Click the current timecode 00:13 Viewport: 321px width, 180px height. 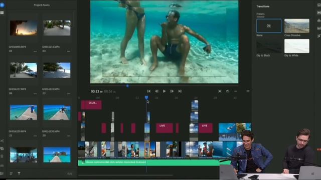(x=96, y=91)
